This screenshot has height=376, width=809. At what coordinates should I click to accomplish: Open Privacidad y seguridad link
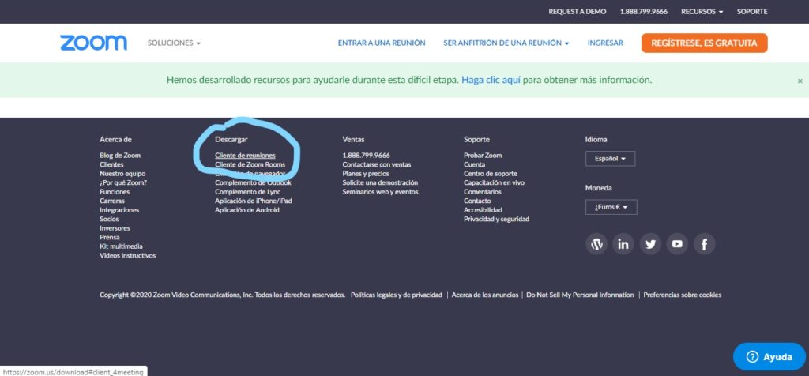click(496, 220)
